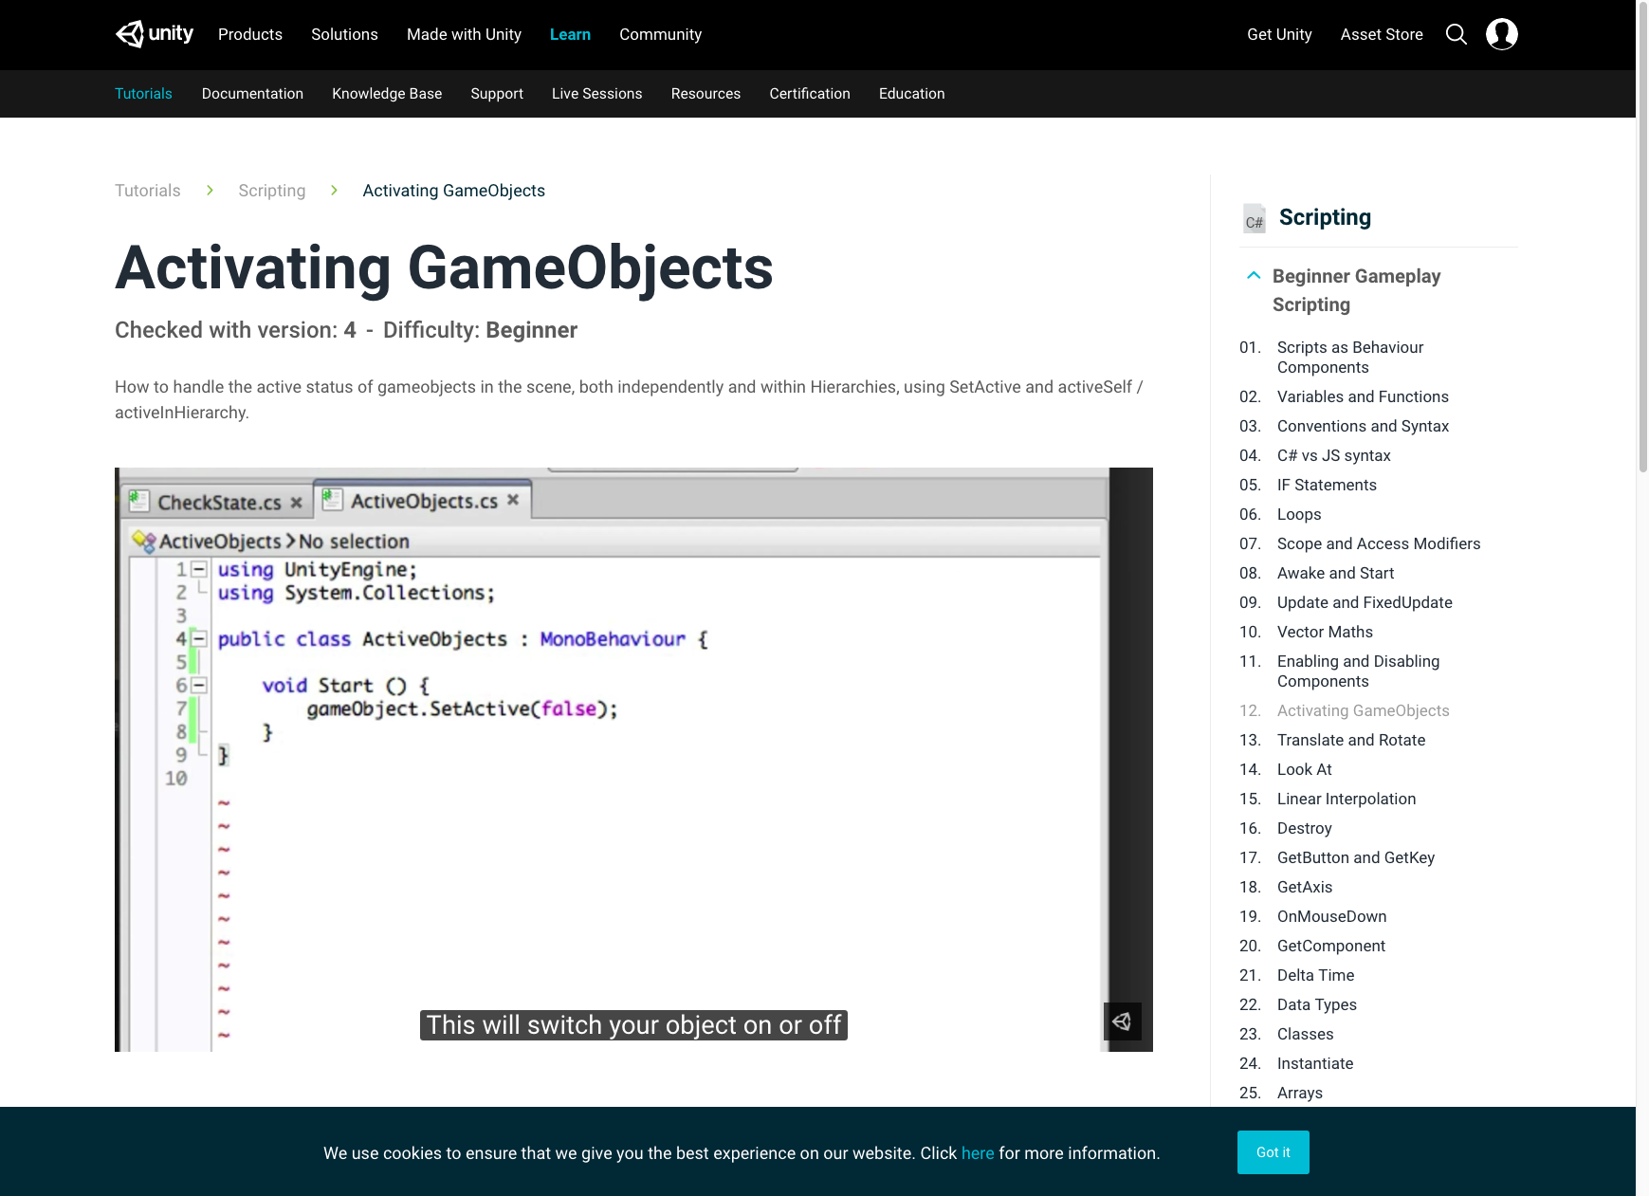
Task: Click the Scripting breadcrumb
Action: [x=272, y=191]
